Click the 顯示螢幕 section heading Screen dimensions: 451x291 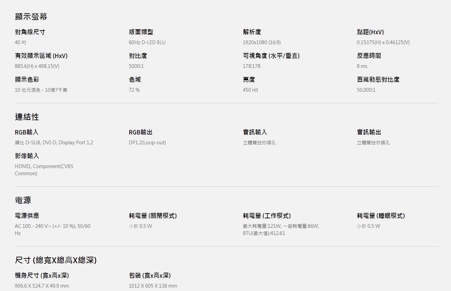(x=31, y=16)
